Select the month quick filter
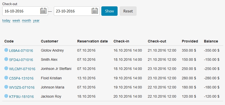The height and width of the screenshot is (105, 225). tap(26, 21)
